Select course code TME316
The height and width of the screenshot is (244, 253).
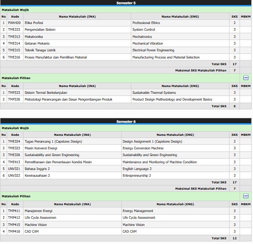coord(14,57)
